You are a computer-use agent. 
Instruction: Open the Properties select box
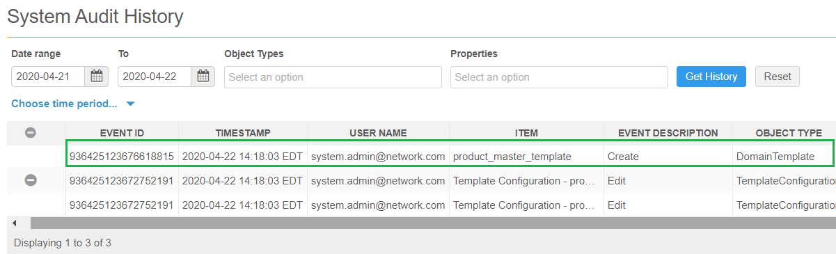(x=559, y=77)
